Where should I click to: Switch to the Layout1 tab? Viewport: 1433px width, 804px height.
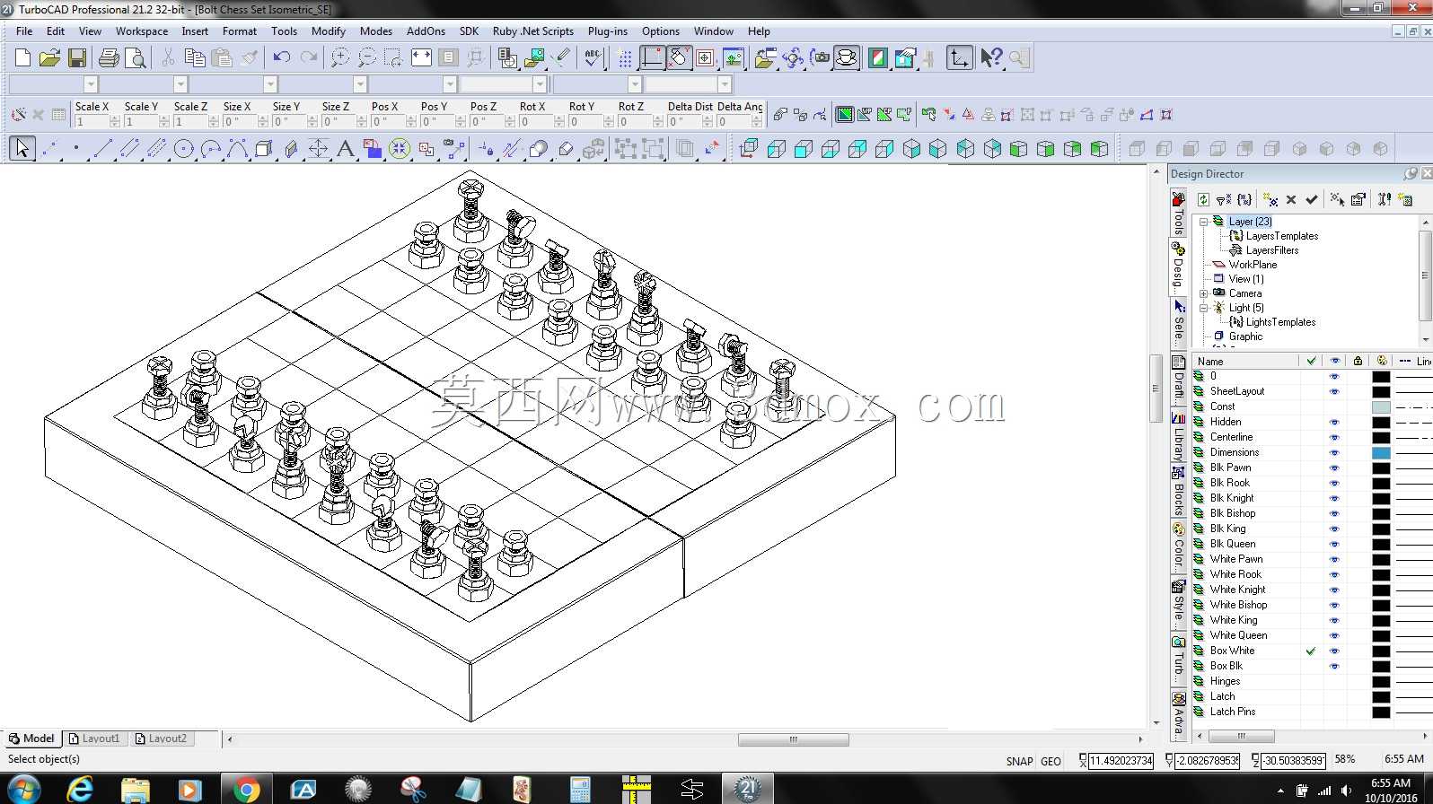click(x=94, y=738)
